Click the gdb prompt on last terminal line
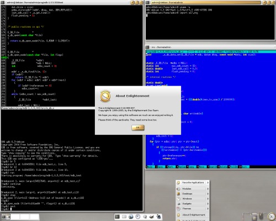The height and width of the screenshot is (221, 276). (x=5, y=209)
